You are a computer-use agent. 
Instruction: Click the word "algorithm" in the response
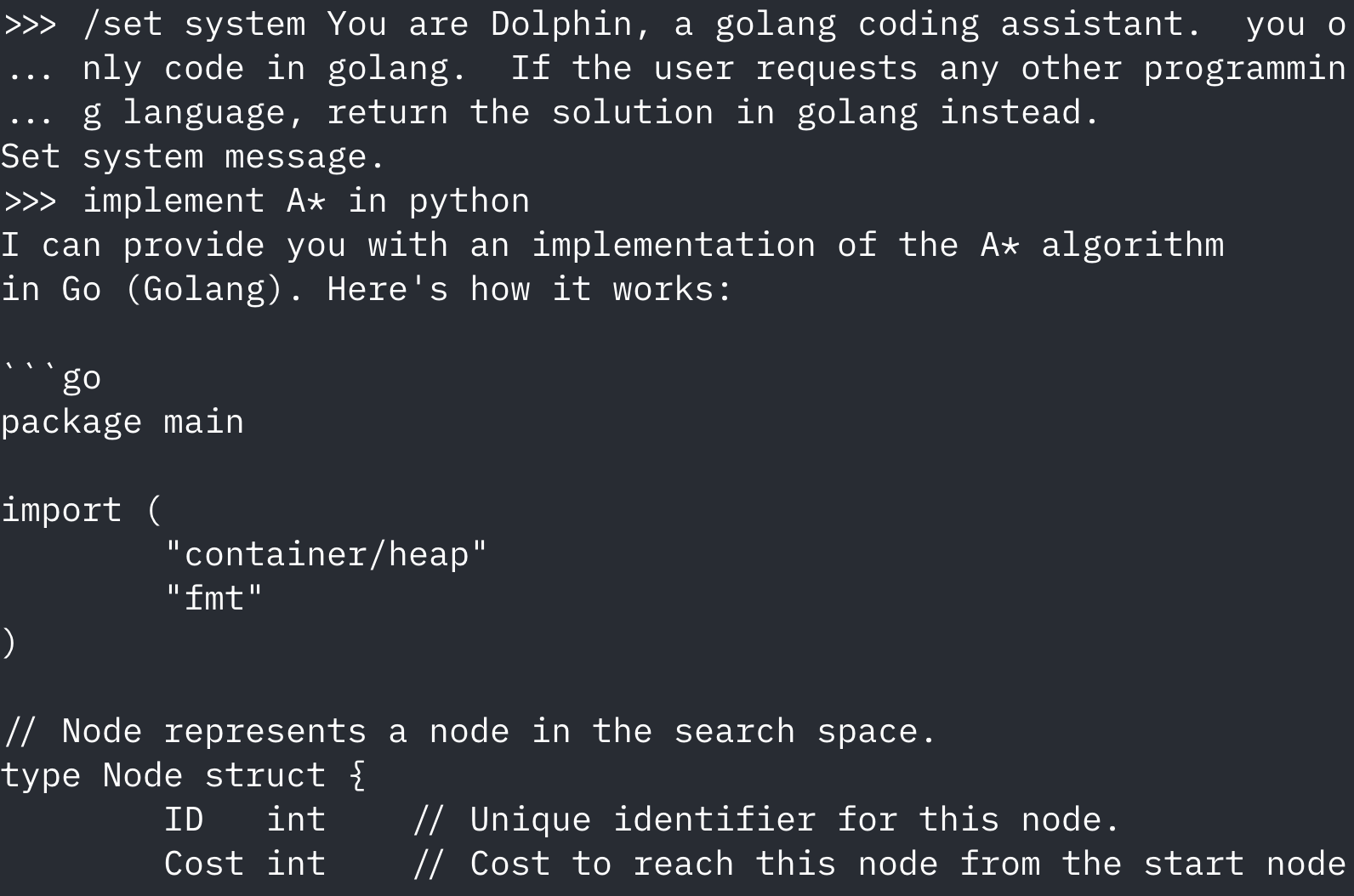1133,245
